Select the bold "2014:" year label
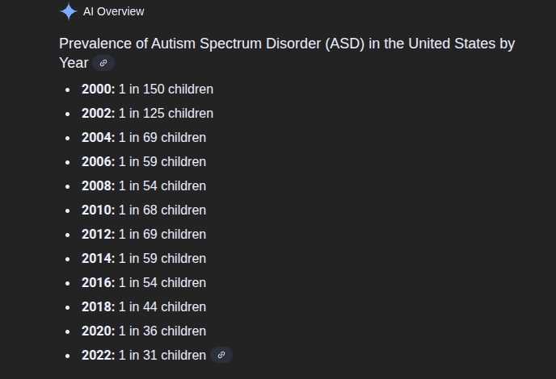The image size is (556, 379). (x=98, y=258)
